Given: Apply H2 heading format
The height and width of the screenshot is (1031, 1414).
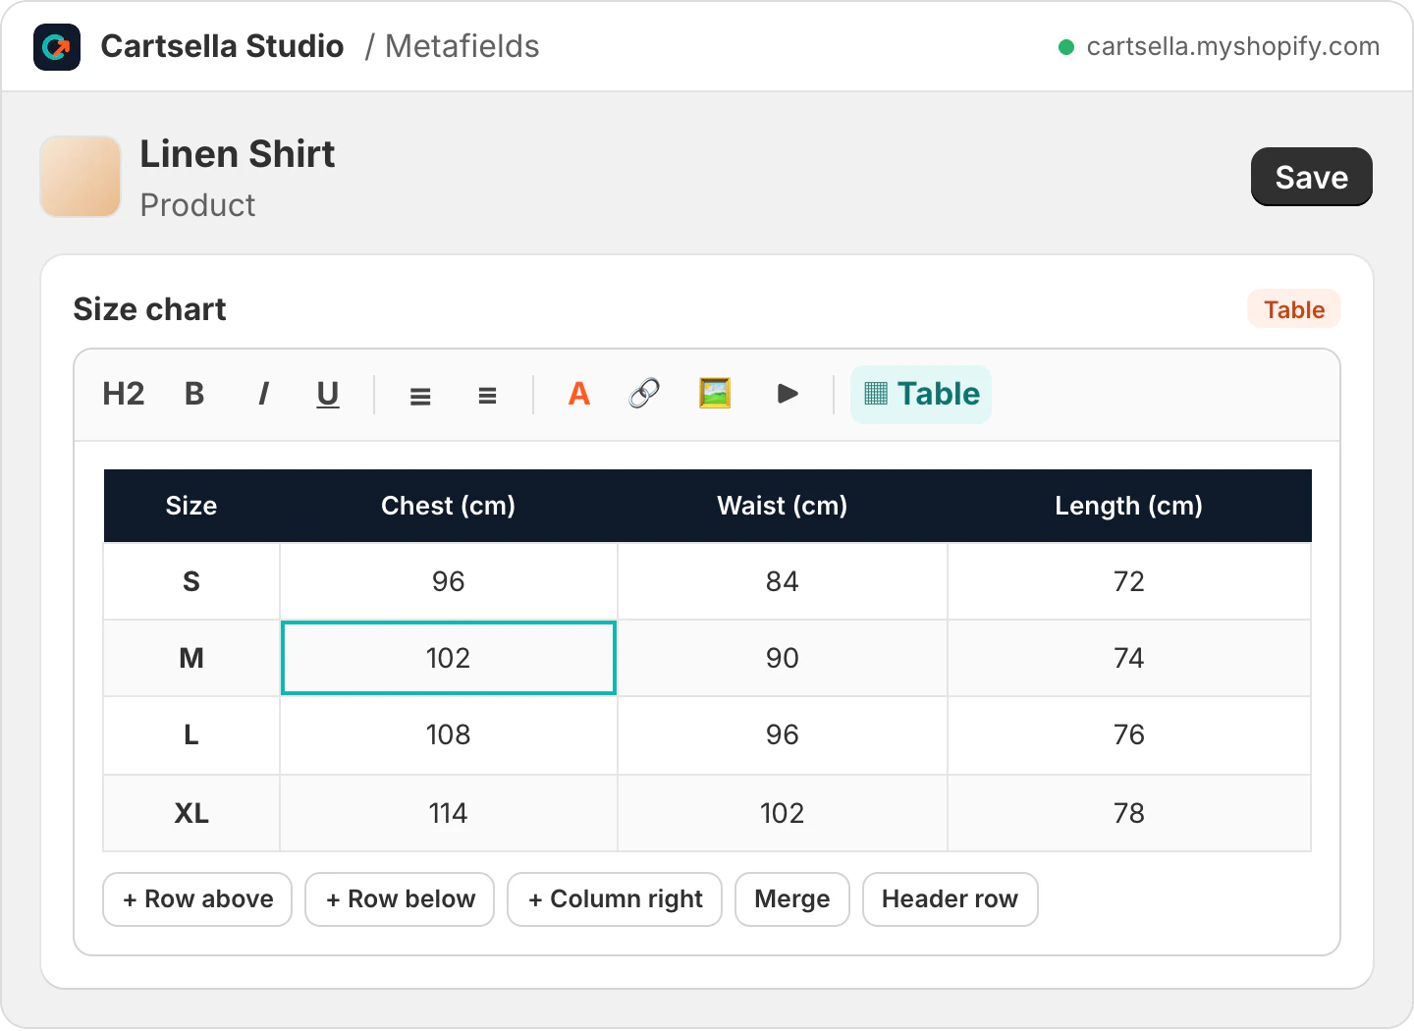Looking at the screenshot, I should 124,394.
